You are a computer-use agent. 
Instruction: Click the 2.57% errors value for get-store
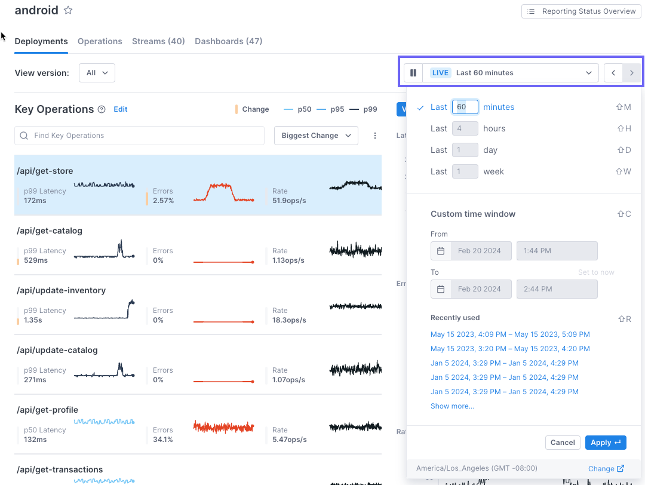163,201
